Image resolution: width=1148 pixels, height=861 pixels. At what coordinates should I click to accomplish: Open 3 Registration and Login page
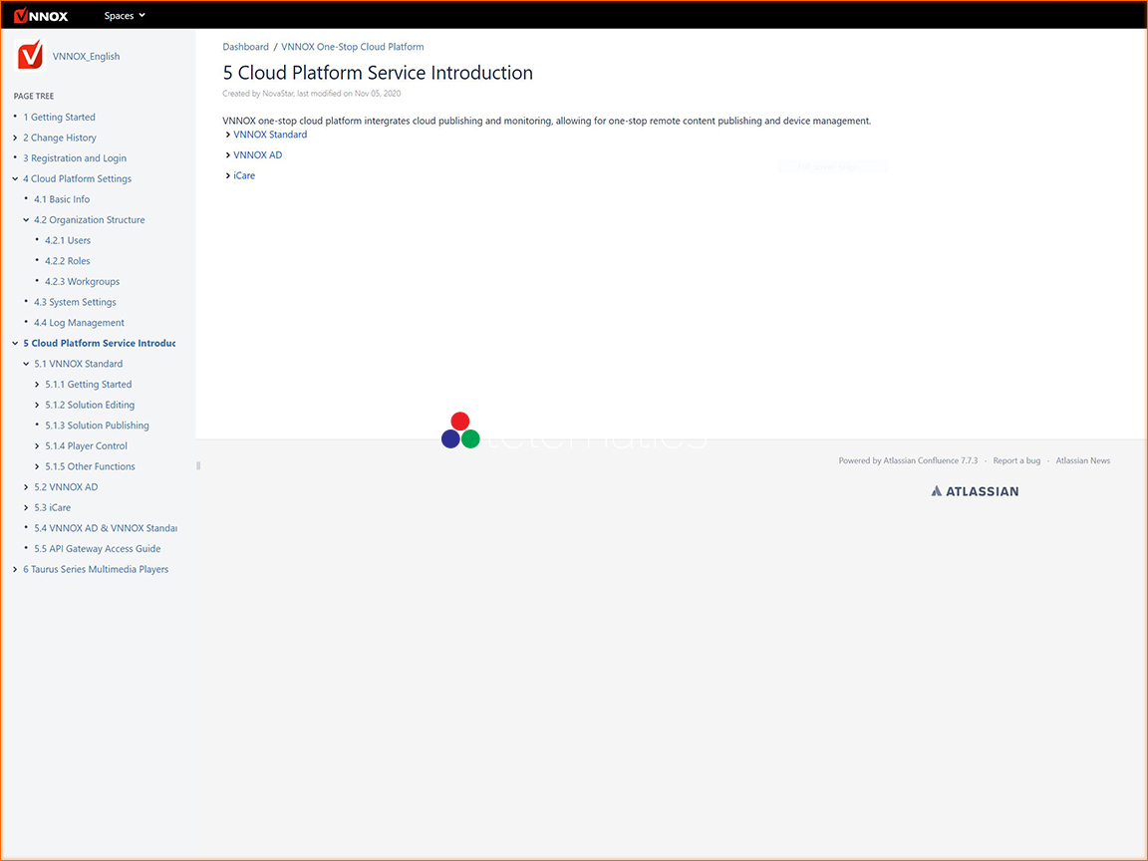pyautogui.click(x=75, y=158)
